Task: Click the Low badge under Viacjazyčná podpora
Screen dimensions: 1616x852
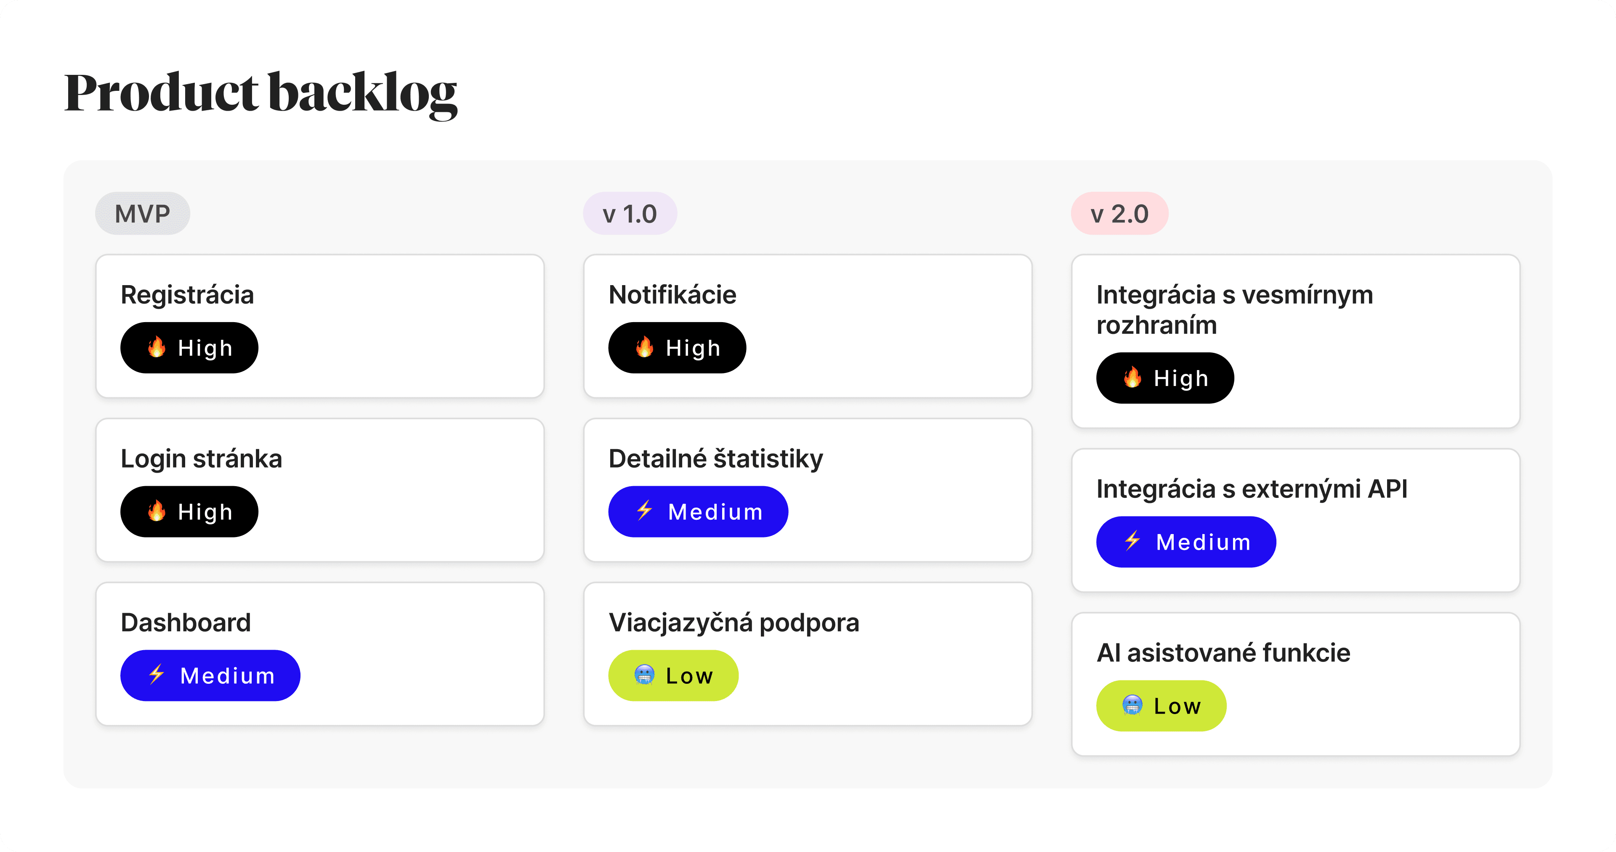Action: tap(673, 676)
